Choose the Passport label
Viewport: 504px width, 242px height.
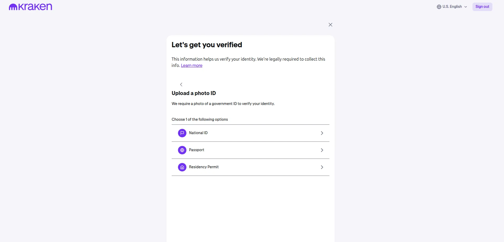click(196, 150)
